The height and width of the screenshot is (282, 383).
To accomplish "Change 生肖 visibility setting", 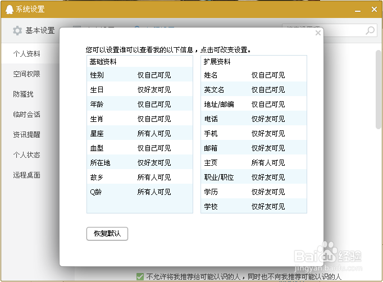I will point(154,119).
